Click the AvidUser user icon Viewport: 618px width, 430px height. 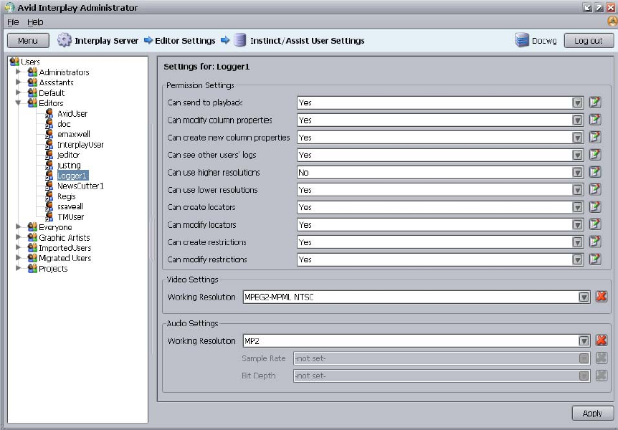(49, 113)
